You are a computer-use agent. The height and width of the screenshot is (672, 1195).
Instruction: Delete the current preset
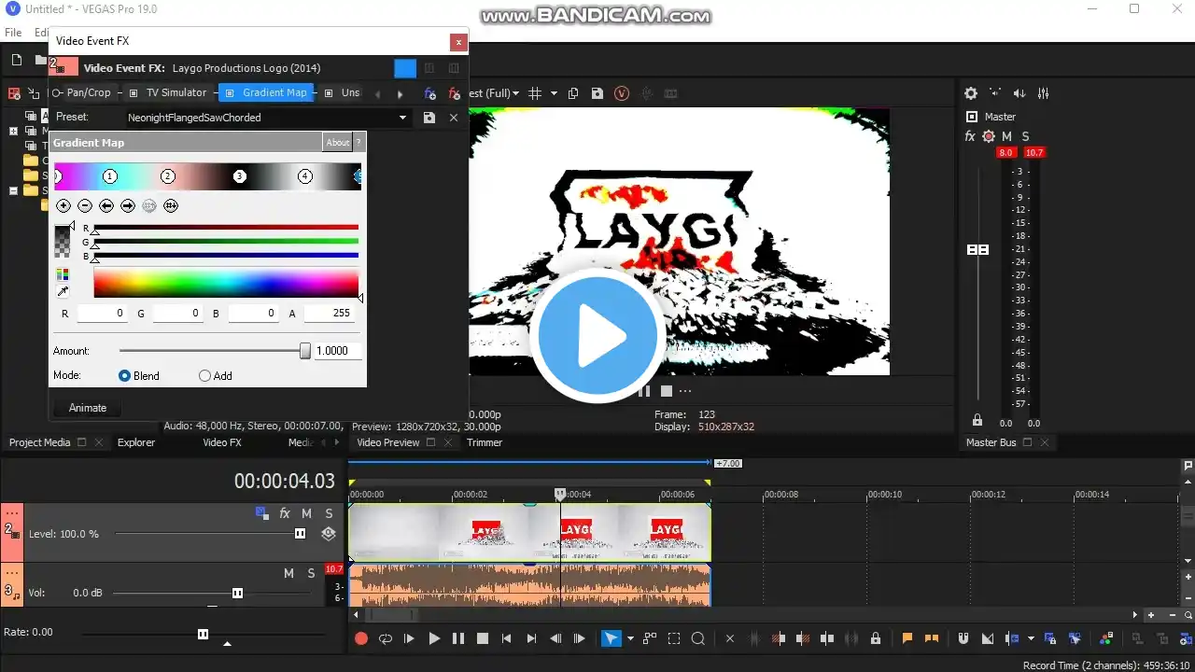pyautogui.click(x=454, y=118)
